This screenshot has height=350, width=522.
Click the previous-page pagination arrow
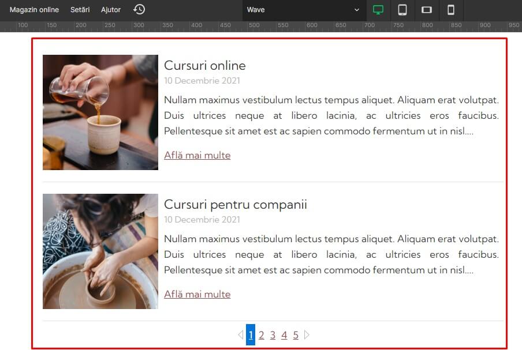point(240,334)
